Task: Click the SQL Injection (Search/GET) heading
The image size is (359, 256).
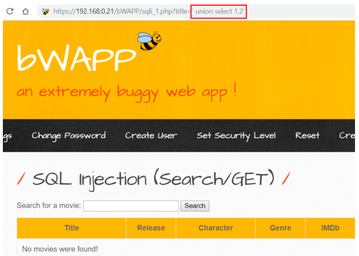Action: click(x=153, y=179)
